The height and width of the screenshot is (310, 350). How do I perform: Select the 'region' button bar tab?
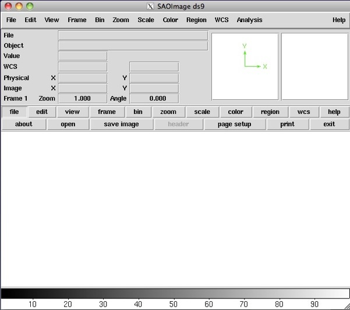[x=270, y=112]
